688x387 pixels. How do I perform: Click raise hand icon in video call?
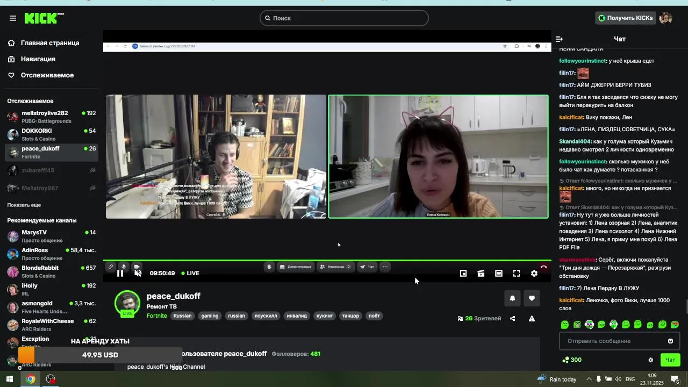coord(269,267)
